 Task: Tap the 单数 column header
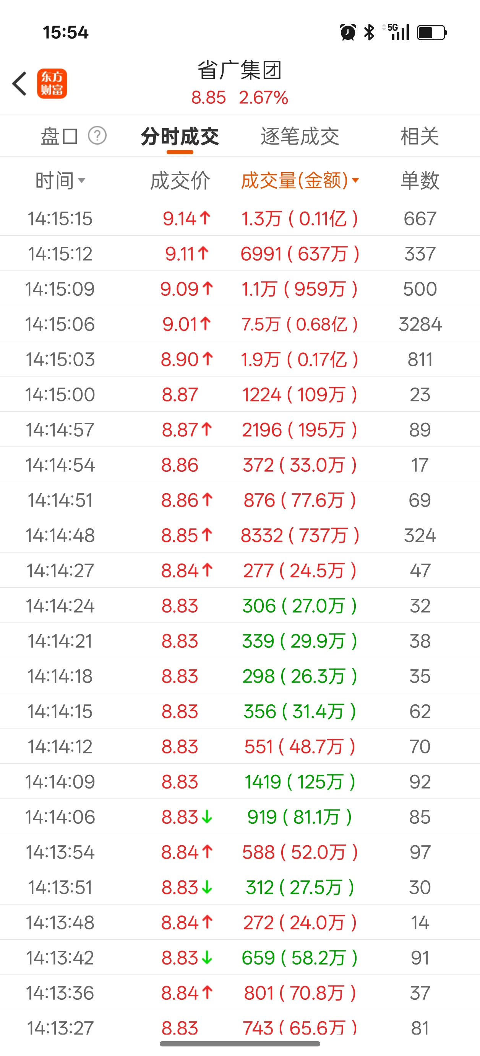[x=419, y=180]
